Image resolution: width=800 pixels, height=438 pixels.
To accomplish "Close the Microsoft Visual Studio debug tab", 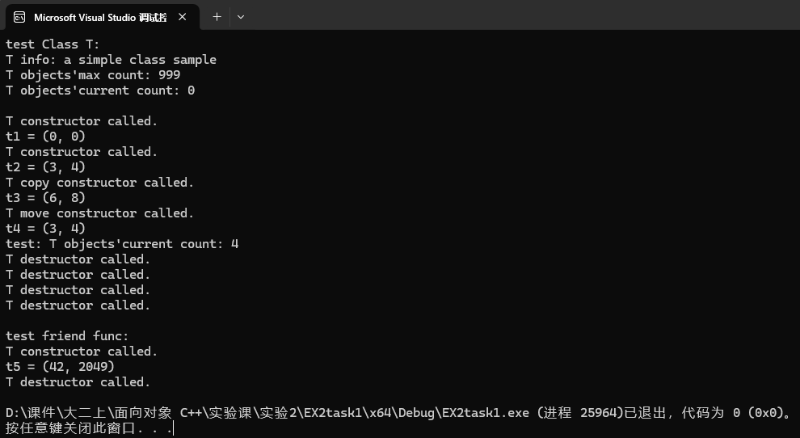I will [182, 17].
